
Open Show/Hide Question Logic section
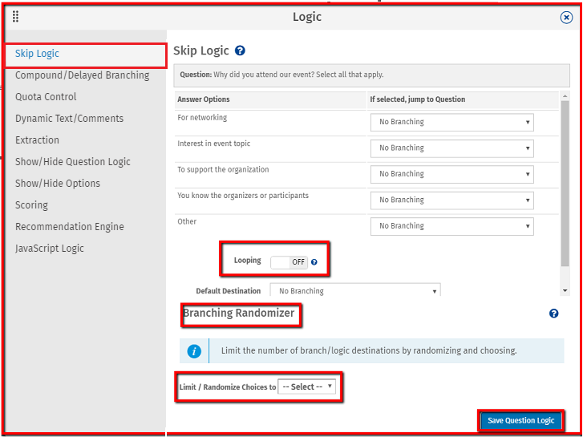[72, 162]
